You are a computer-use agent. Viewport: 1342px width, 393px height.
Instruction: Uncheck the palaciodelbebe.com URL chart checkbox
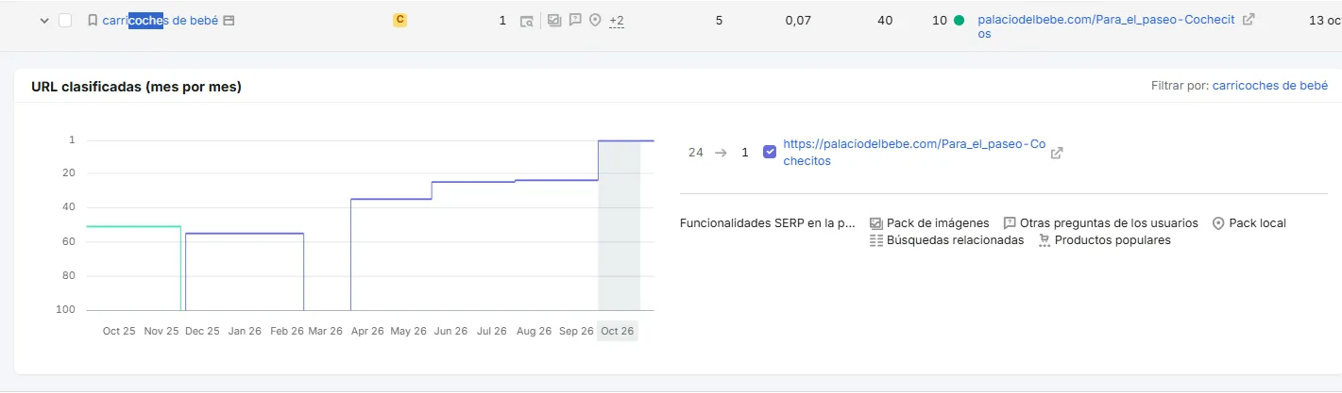(770, 152)
